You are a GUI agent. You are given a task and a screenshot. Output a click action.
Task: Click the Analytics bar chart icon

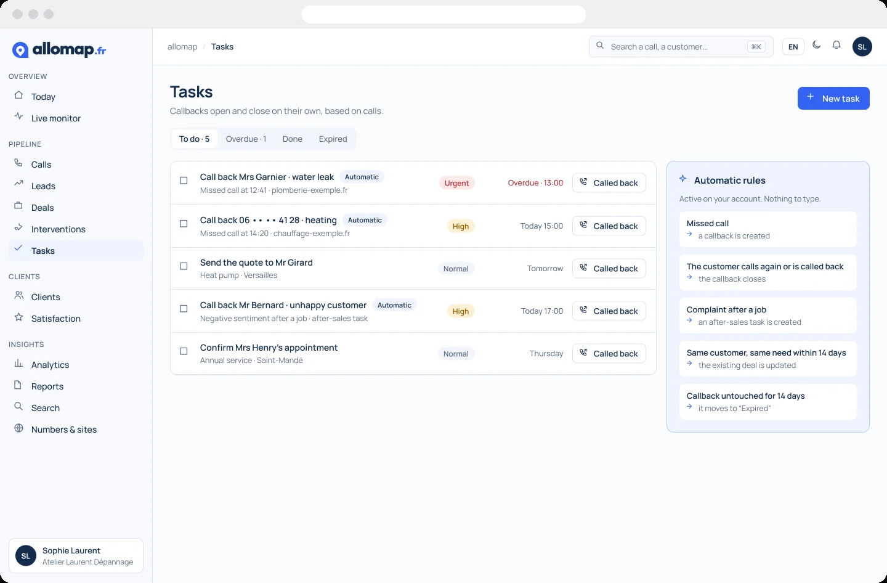point(18,364)
